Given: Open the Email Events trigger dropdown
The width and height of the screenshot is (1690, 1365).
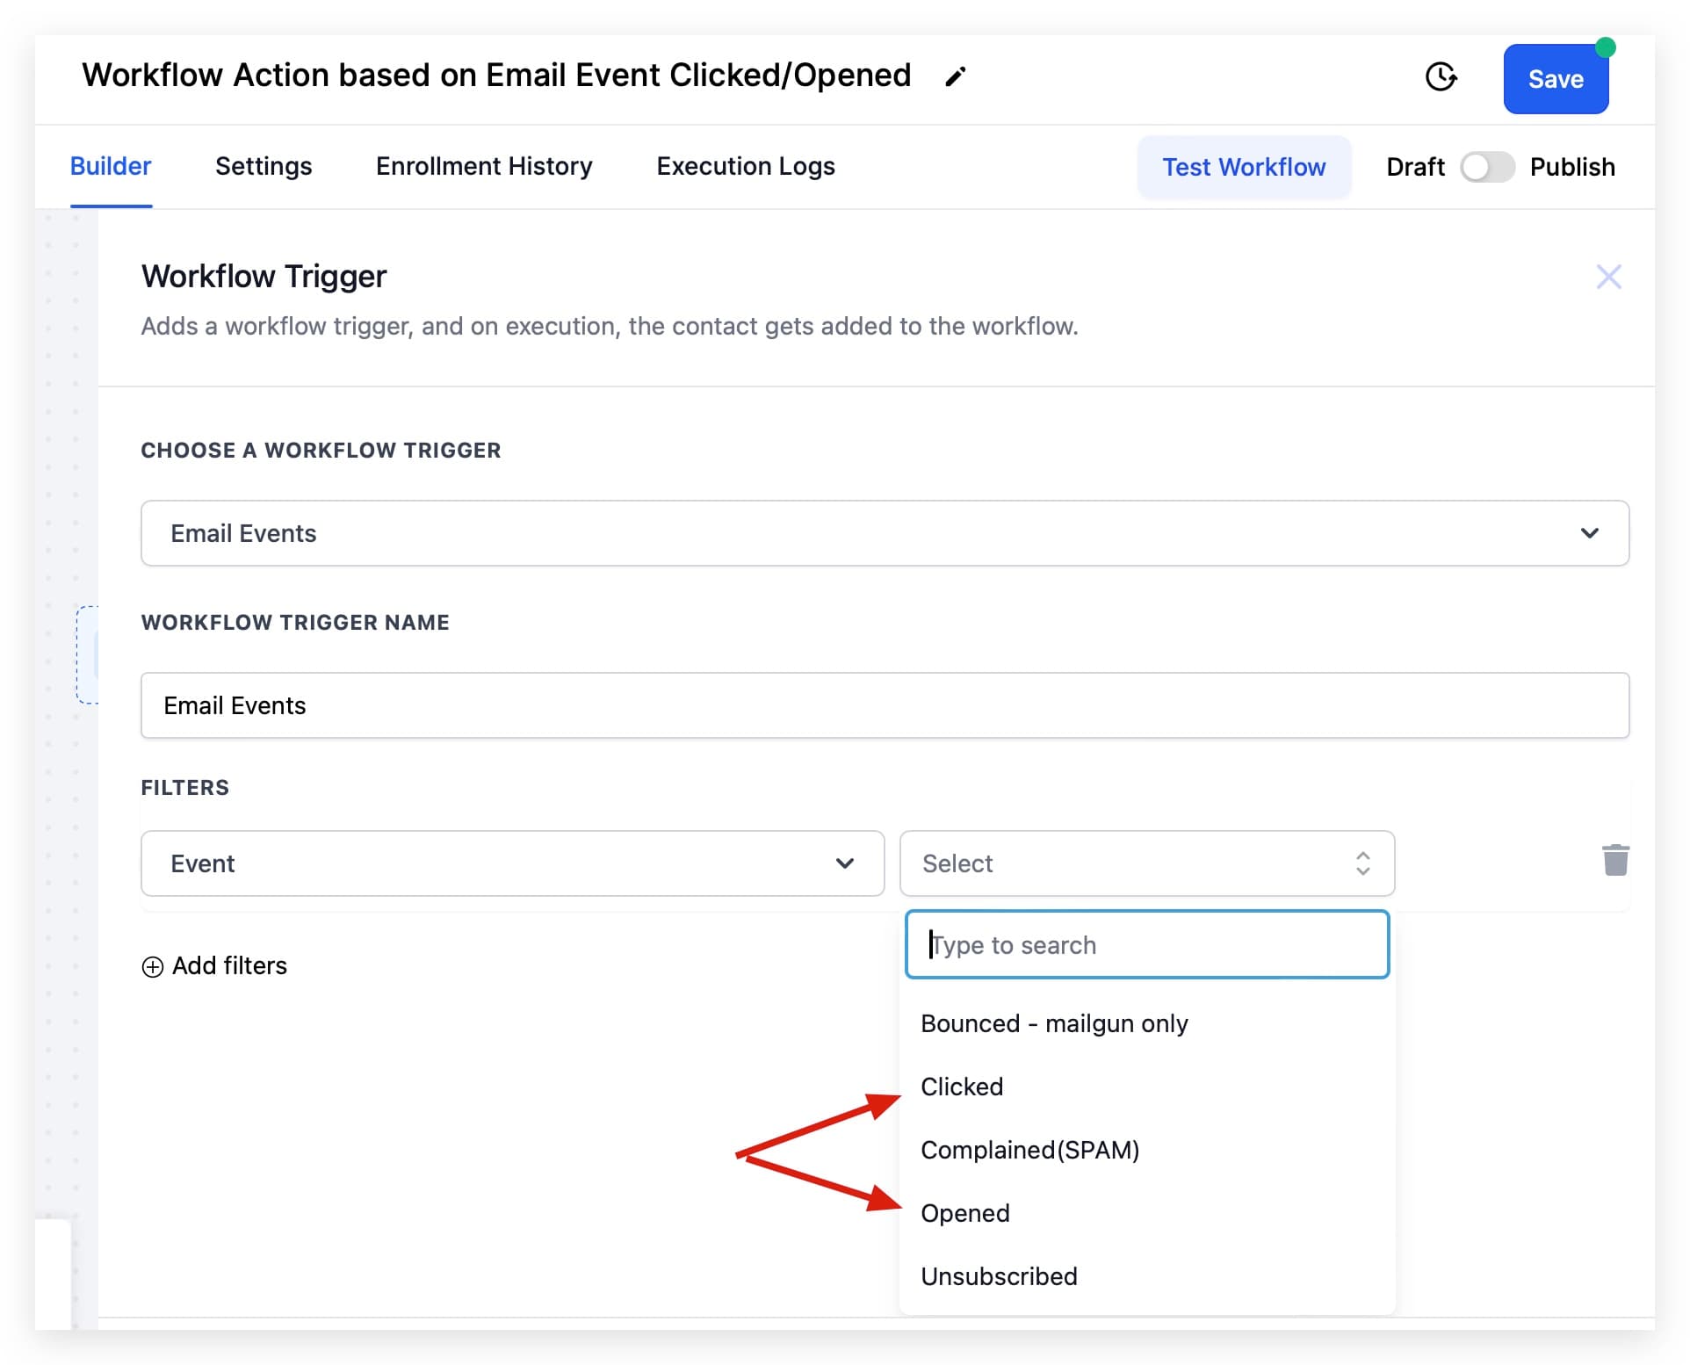Looking at the screenshot, I should click(x=885, y=532).
